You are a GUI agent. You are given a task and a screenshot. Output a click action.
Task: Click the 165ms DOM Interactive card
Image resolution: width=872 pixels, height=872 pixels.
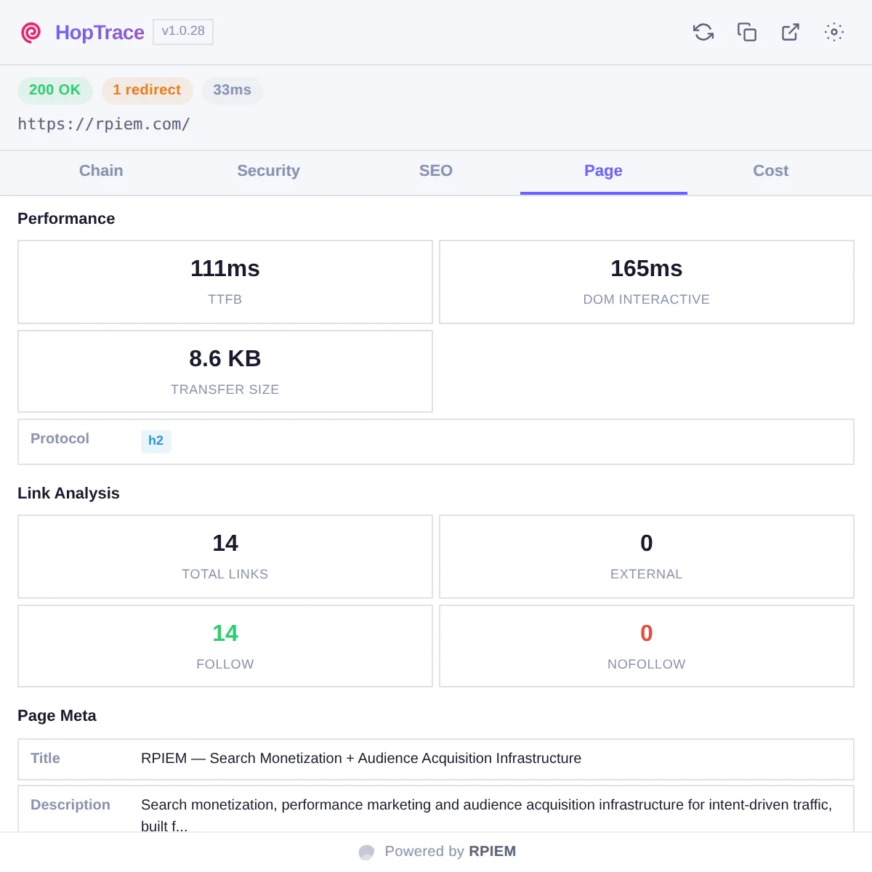(647, 282)
